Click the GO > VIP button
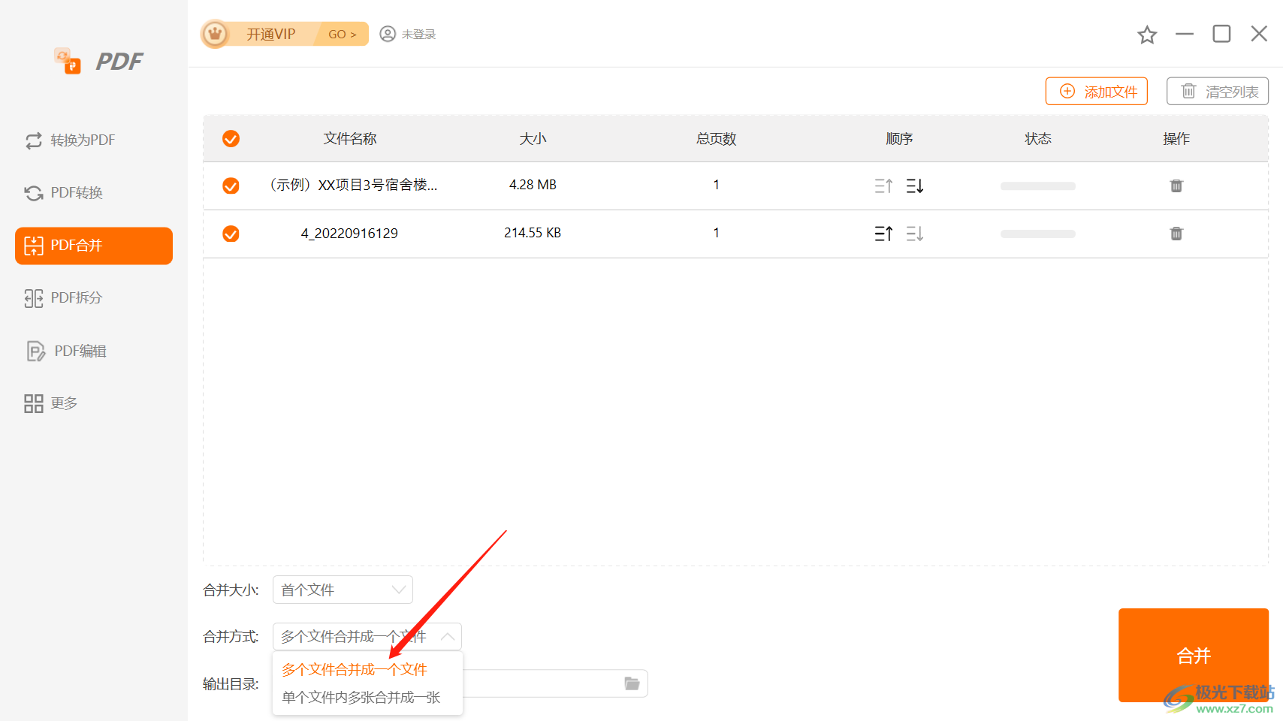Viewport: 1283px width, 721px height. [x=342, y=34]
